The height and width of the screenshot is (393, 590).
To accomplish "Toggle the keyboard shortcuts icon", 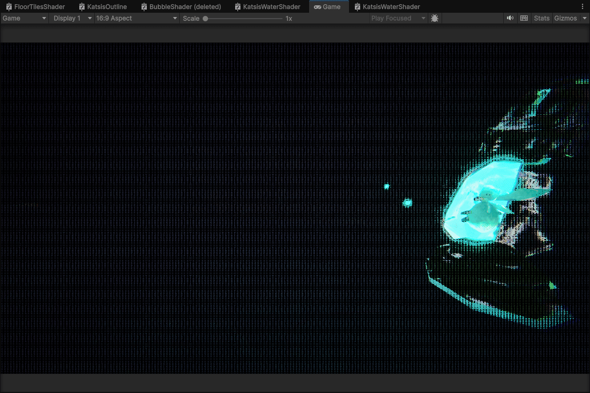I will pos(524,18).
